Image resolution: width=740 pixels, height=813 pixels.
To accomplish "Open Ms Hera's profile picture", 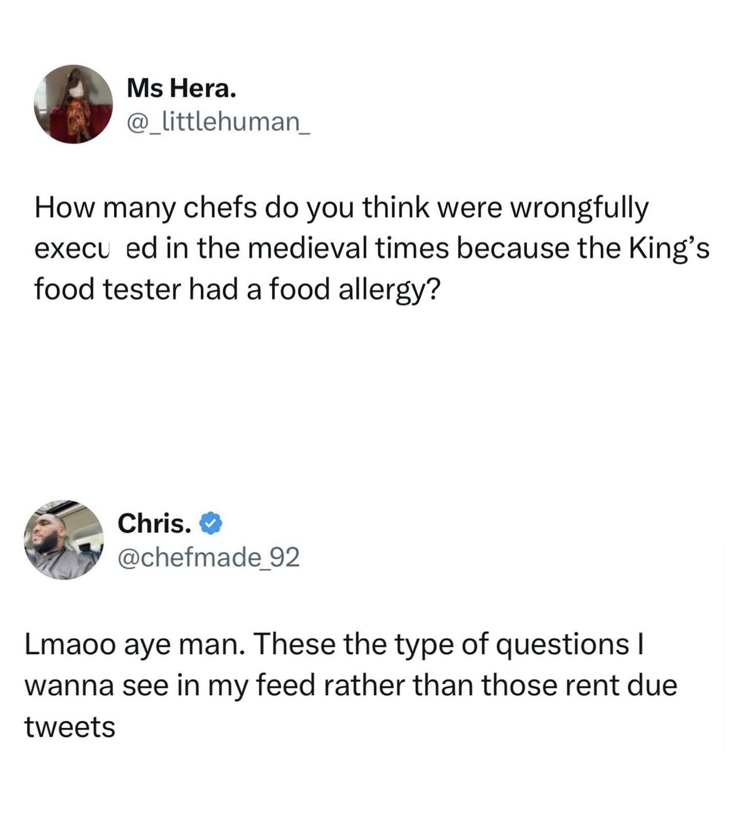I will (73, 104).
